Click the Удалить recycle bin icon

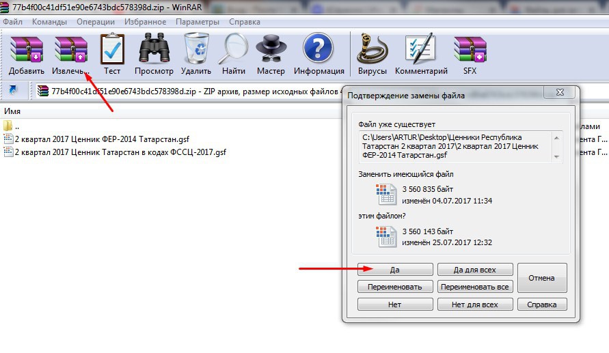196,48
